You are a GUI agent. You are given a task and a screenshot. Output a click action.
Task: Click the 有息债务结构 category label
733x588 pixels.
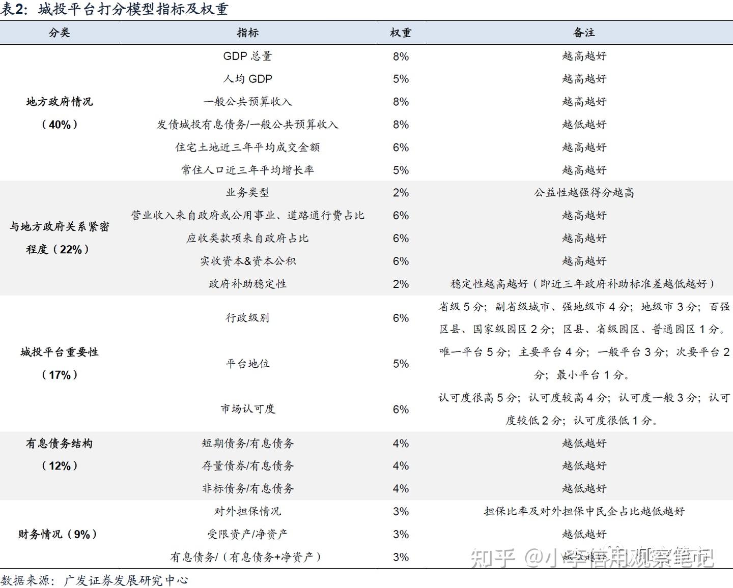pos(60,444)
